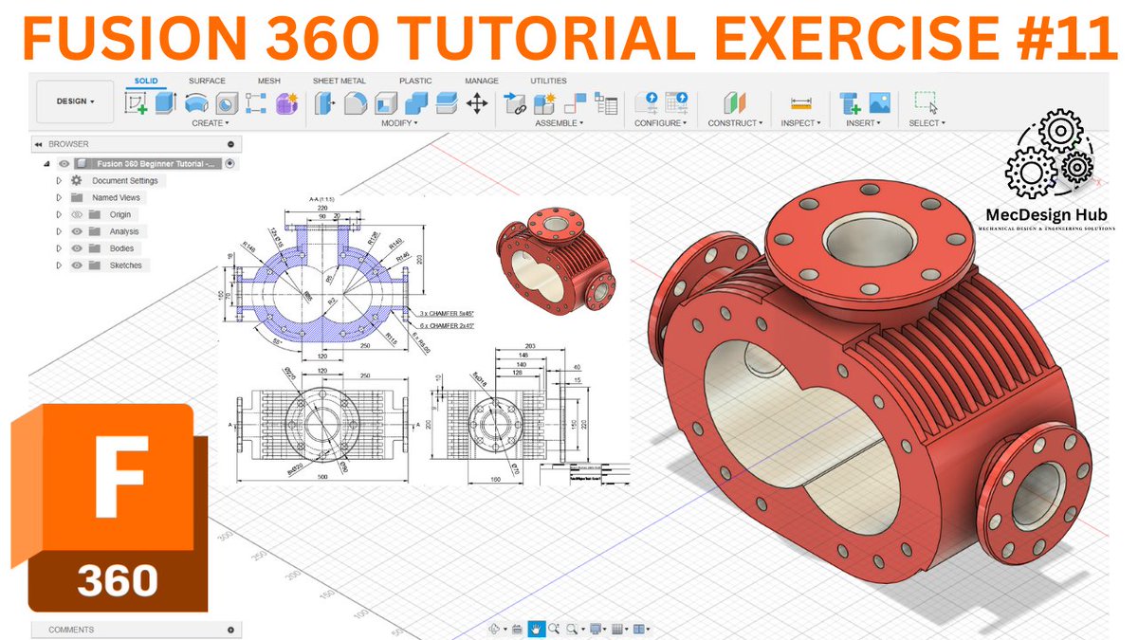1138x640 pixels.
Task: Click the Insert Canvas image icon
Action: click(x=879, y=102)
